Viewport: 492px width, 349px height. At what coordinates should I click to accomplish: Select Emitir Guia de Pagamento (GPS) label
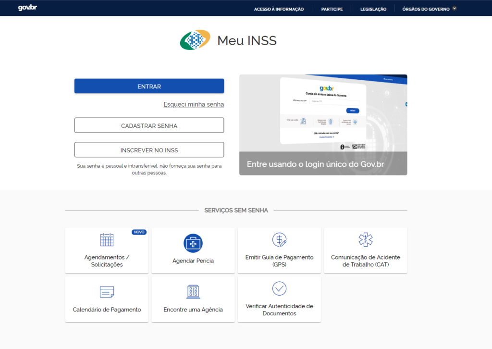(x=279, y=261)
